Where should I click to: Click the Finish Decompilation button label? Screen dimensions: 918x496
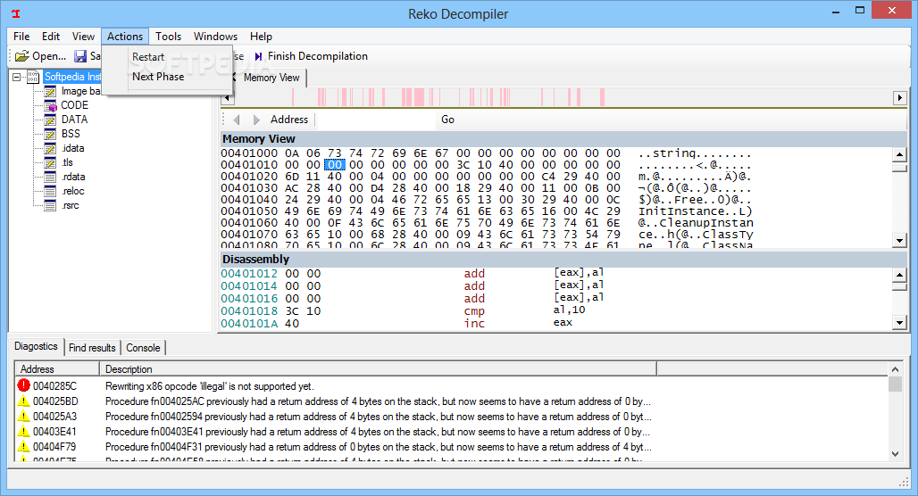(318, 56)
